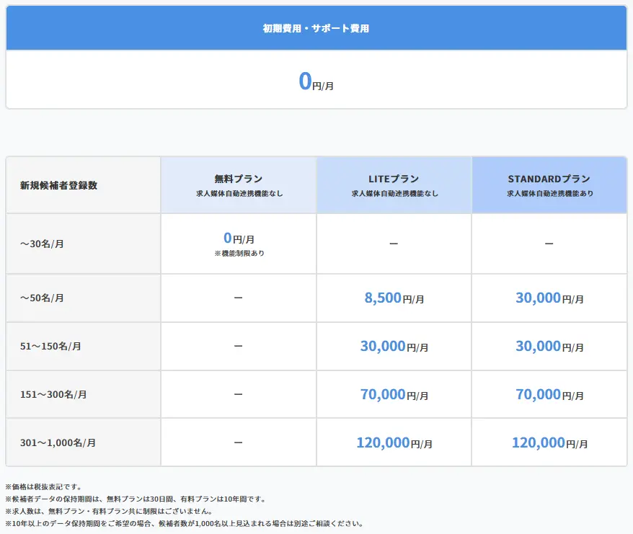Select the STANDARDプラン column header
Image resolution: width=633 pixels, height=534 pixels.
pyautogui.click(x=549, y=185)
